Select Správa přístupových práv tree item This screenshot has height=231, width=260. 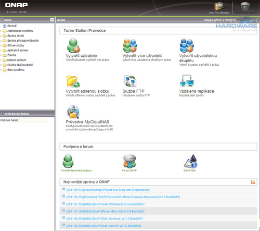point(23,41)
